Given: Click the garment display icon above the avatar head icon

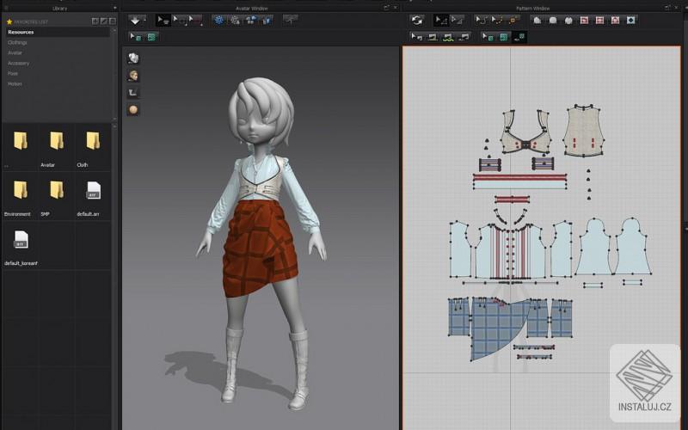Looking at the screenshot, I should coord(133,58).
